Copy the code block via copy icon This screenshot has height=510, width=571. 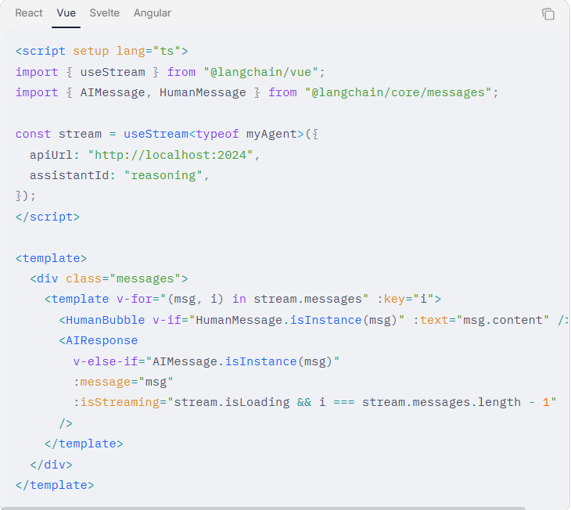[x=548, y=14]
